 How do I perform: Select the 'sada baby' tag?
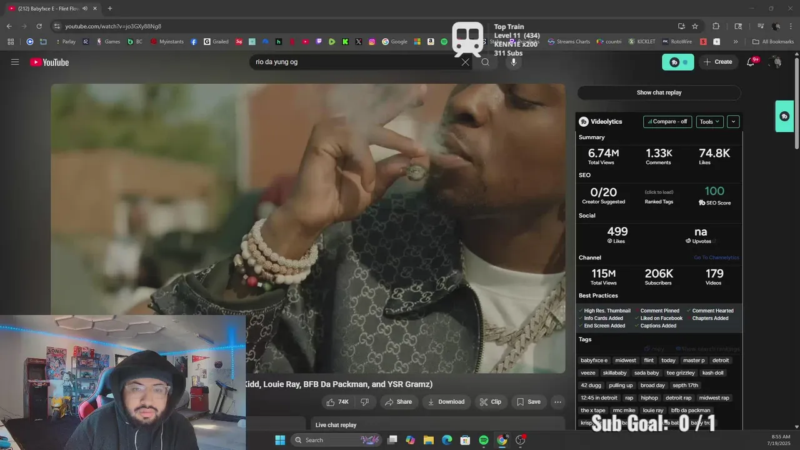point(647,373)
